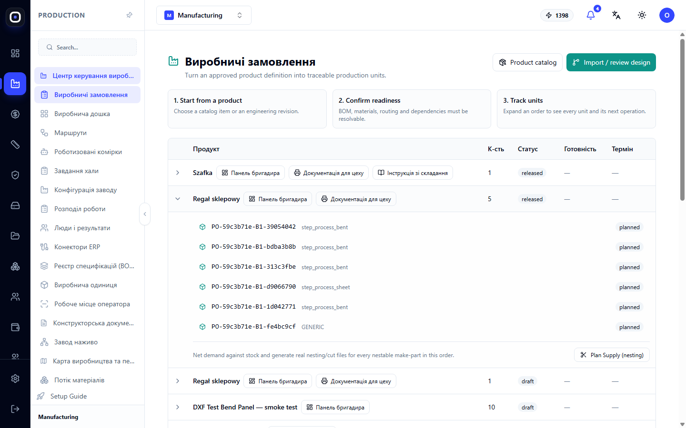686x428 pixels.
Task: Open Панель бригадира for DXF Test Bend Panel
Action: point(335,407)
